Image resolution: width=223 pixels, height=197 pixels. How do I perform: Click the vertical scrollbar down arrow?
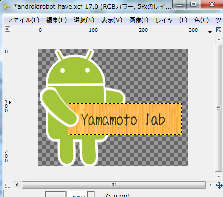(219, 176)
